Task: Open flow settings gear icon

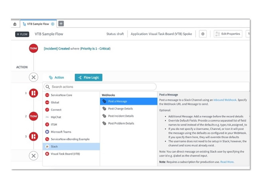Action: [203, 34]
